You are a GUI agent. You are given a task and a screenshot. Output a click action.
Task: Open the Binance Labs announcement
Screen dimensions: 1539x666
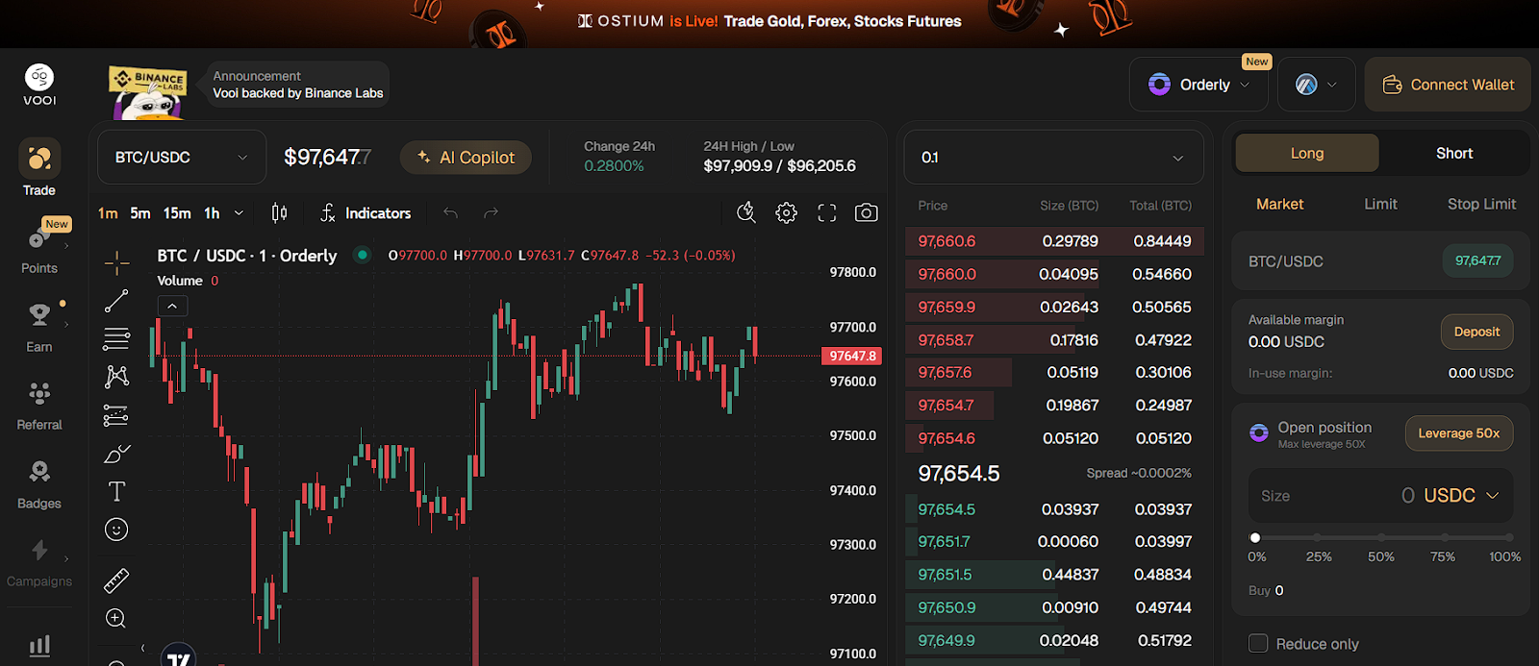297,85
